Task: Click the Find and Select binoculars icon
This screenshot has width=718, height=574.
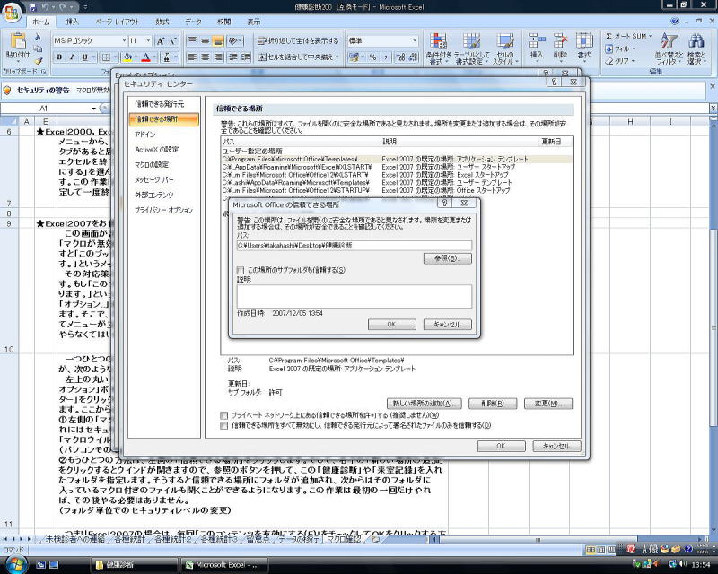Action: click(696, 40)
